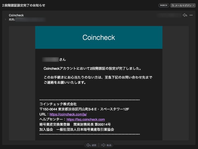The image size is (198, 149).
Task: Click the blurred date in message header
Action: pos(169,15)
